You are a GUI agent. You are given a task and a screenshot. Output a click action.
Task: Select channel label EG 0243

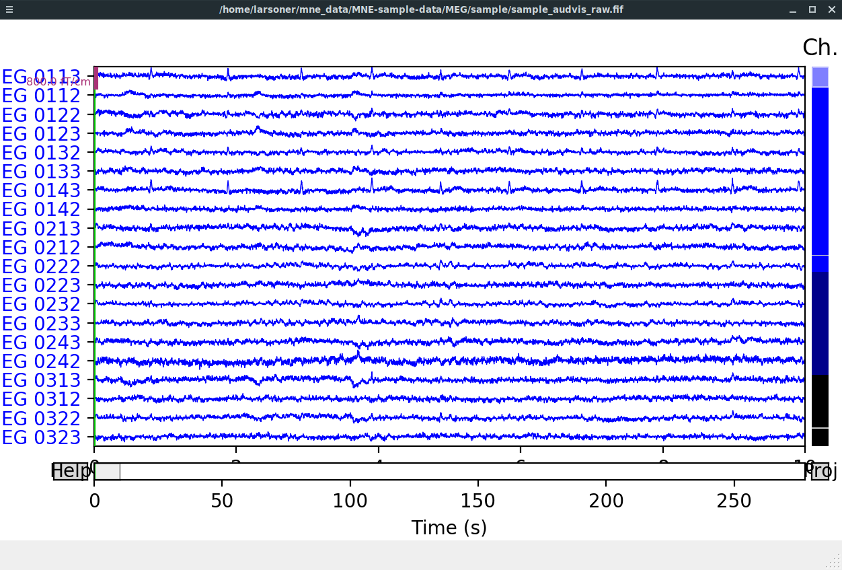click(41, 342)
